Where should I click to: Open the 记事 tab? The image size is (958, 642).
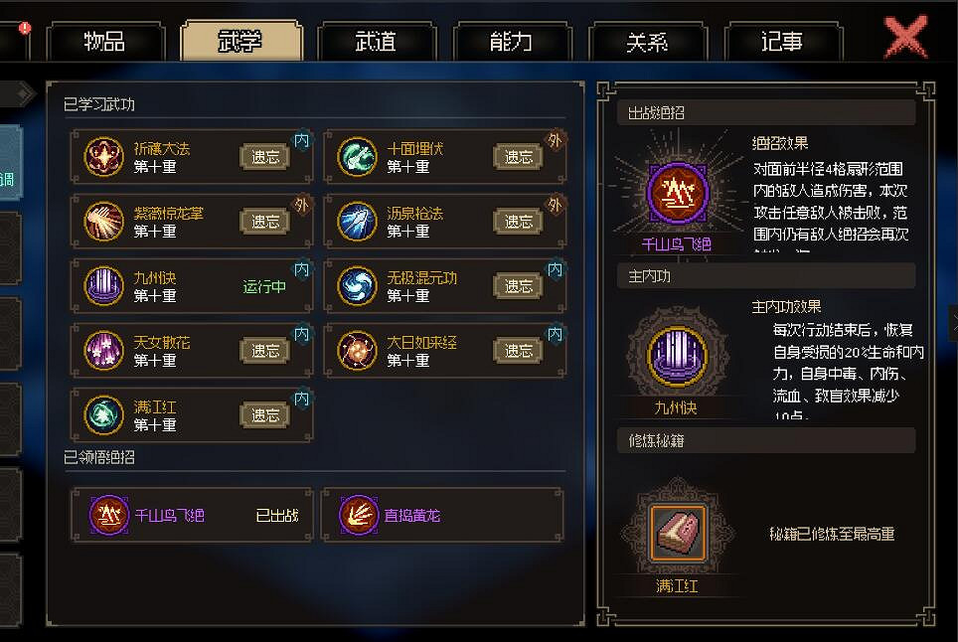point(782,42)
